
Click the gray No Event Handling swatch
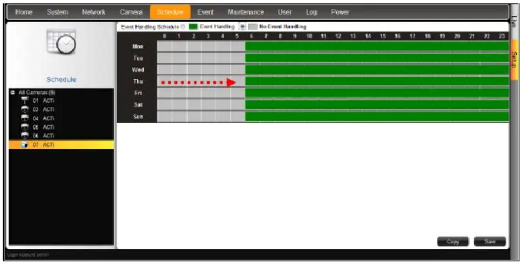pos(253,26)
